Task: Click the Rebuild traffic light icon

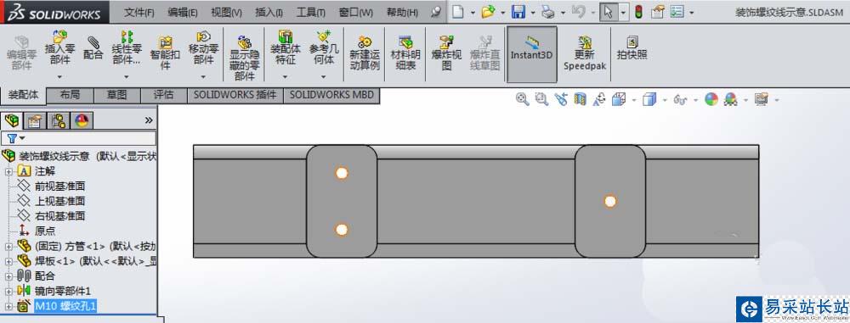Action: point(638,12)
